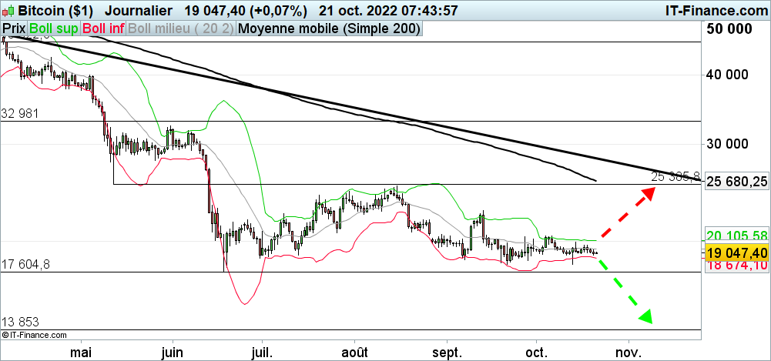Click the juil. marker on time axis

pos(263,351)
